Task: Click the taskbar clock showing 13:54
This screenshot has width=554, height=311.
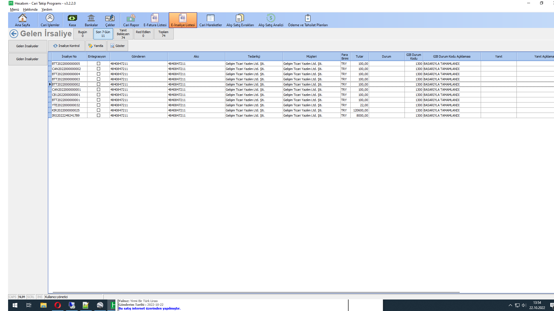Action: click(537, 305)
